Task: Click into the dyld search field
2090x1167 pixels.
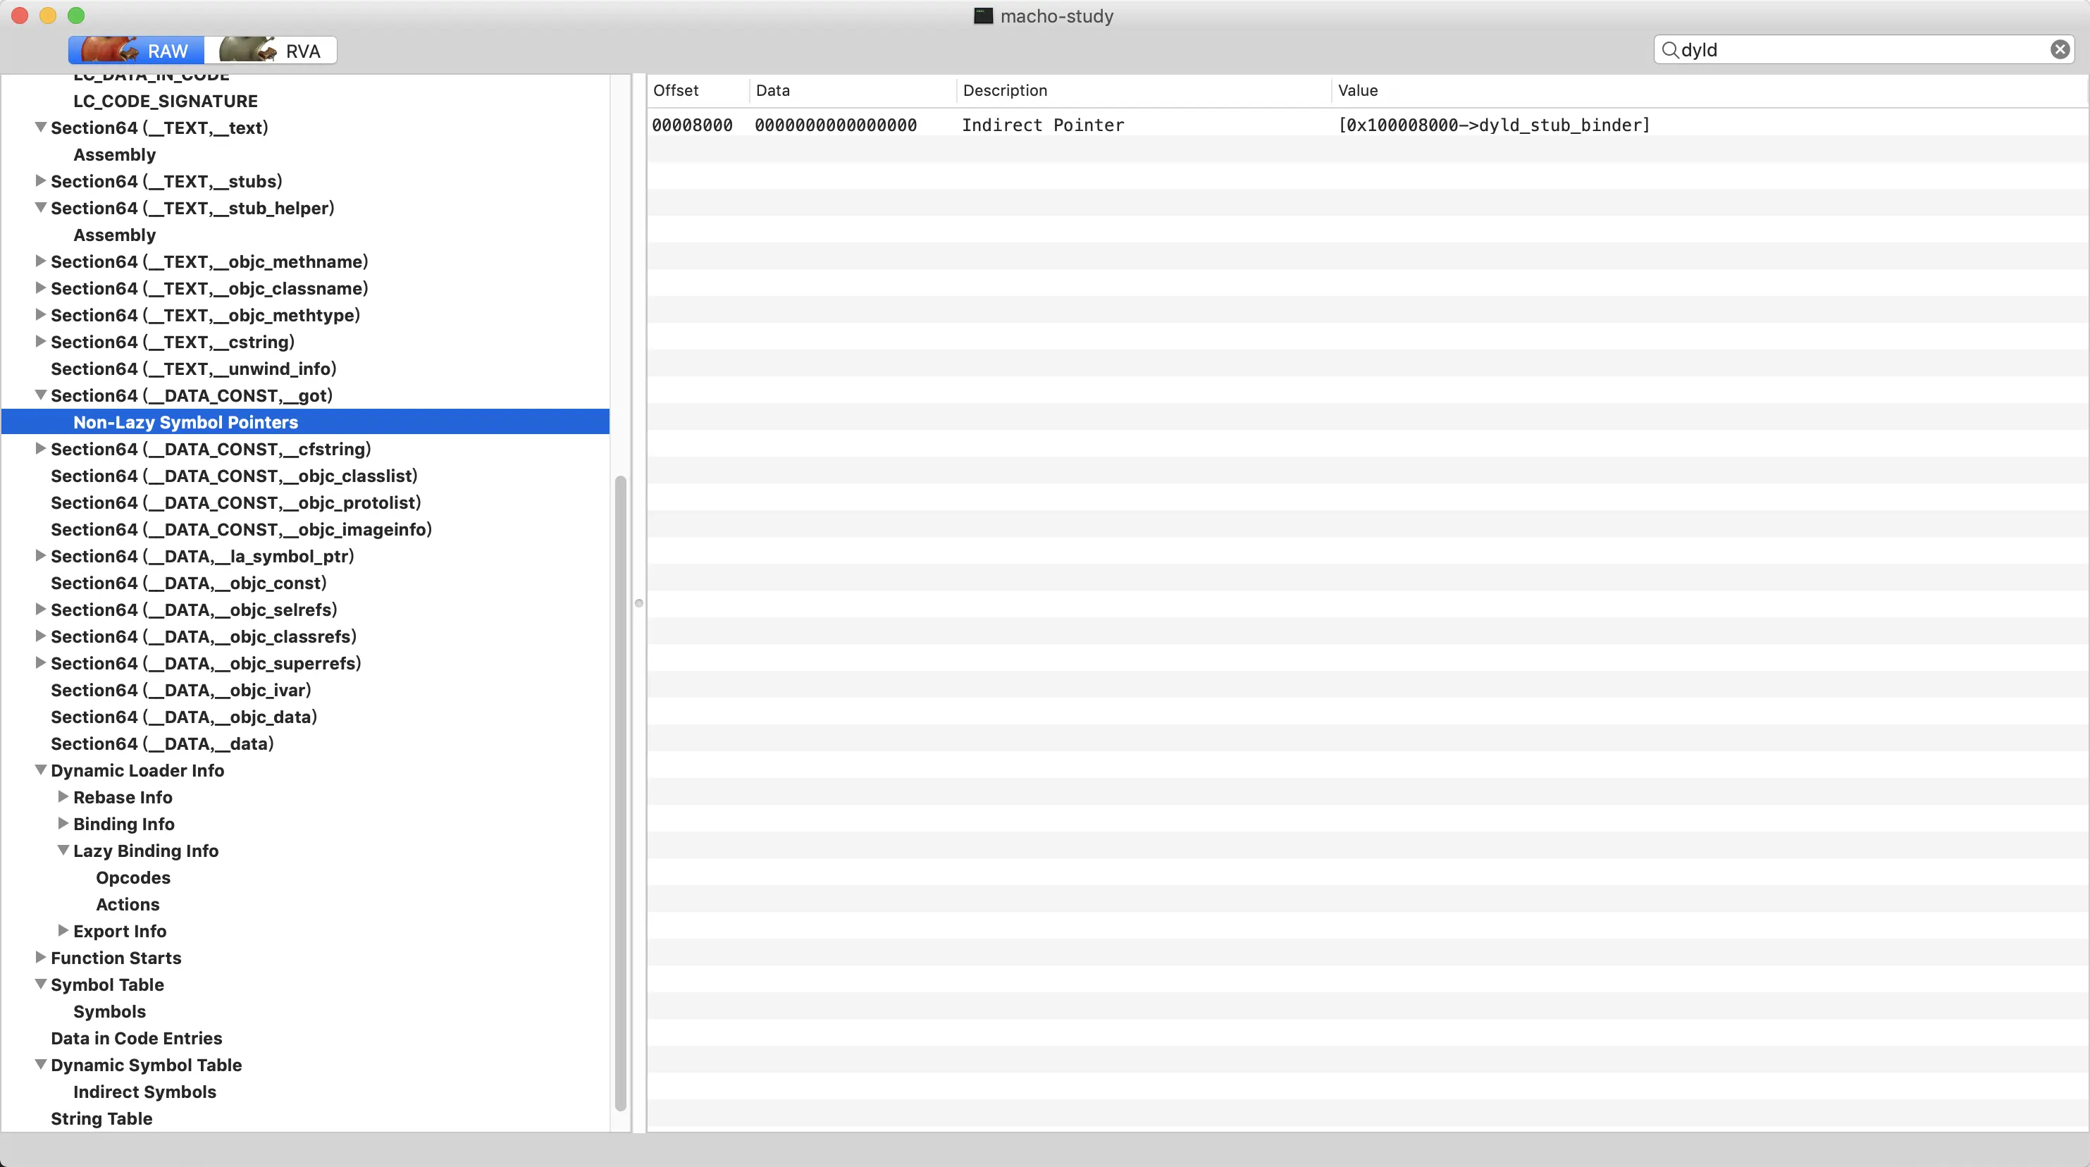Action: [1858, 49]
